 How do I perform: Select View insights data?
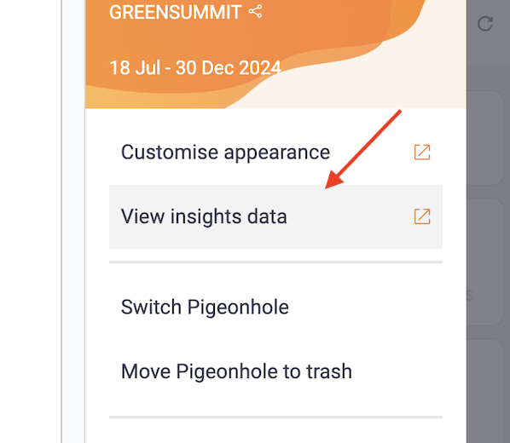click(275, 216)
